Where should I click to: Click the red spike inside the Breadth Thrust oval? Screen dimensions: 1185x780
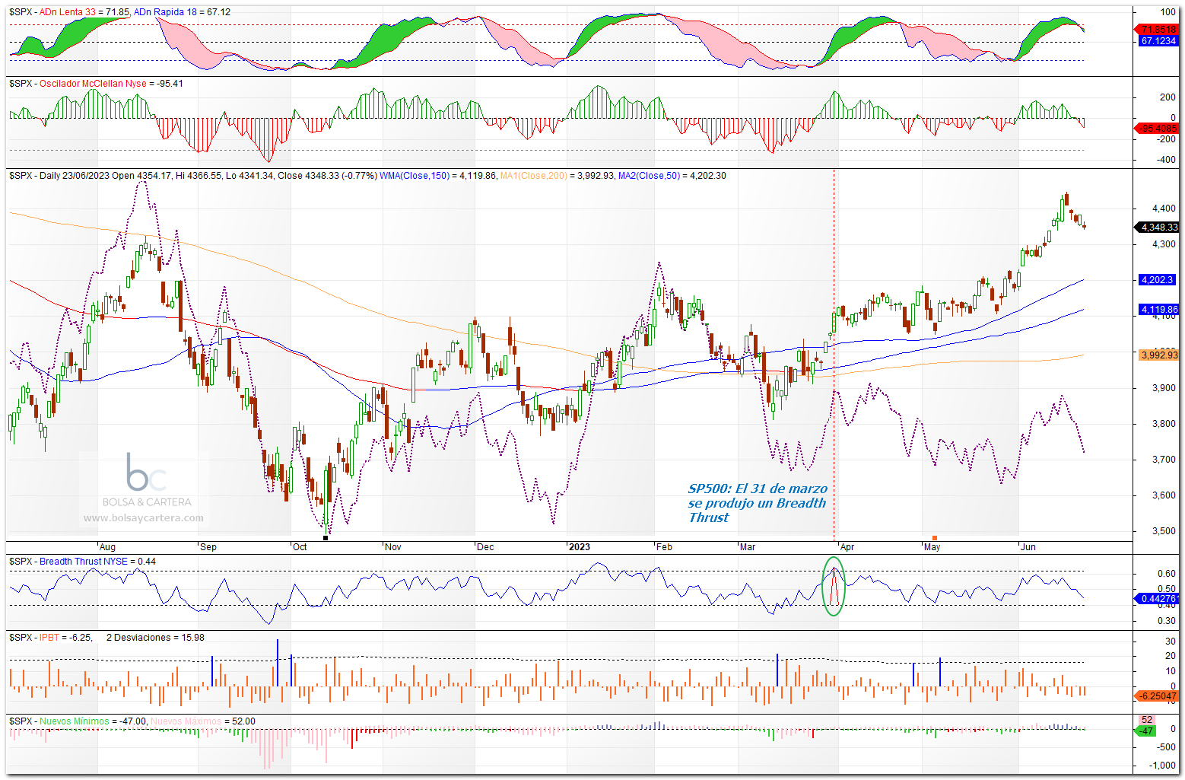(x=834, y=586)
